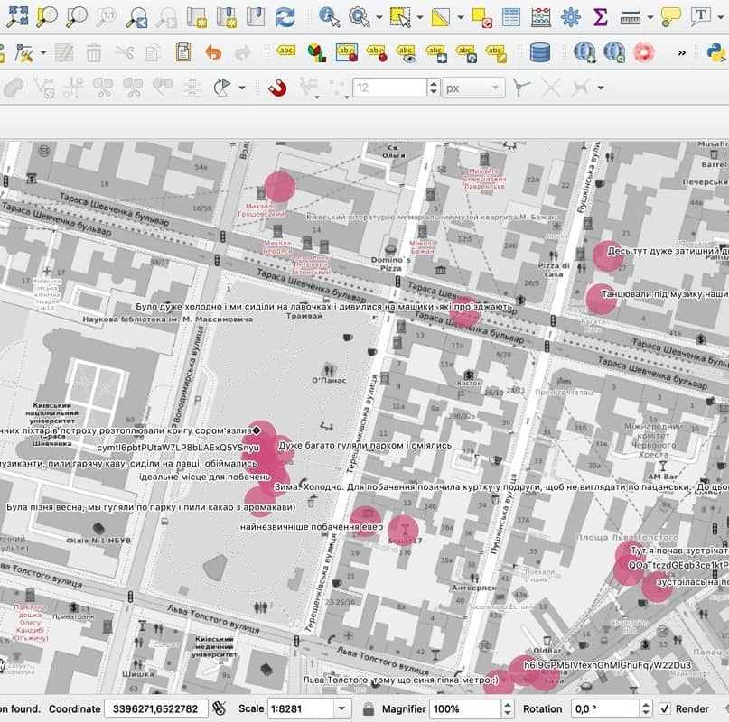Screen dimensions: 729x722
Task: Click the Zoom Full extent icon
Action: click(17, 16)
